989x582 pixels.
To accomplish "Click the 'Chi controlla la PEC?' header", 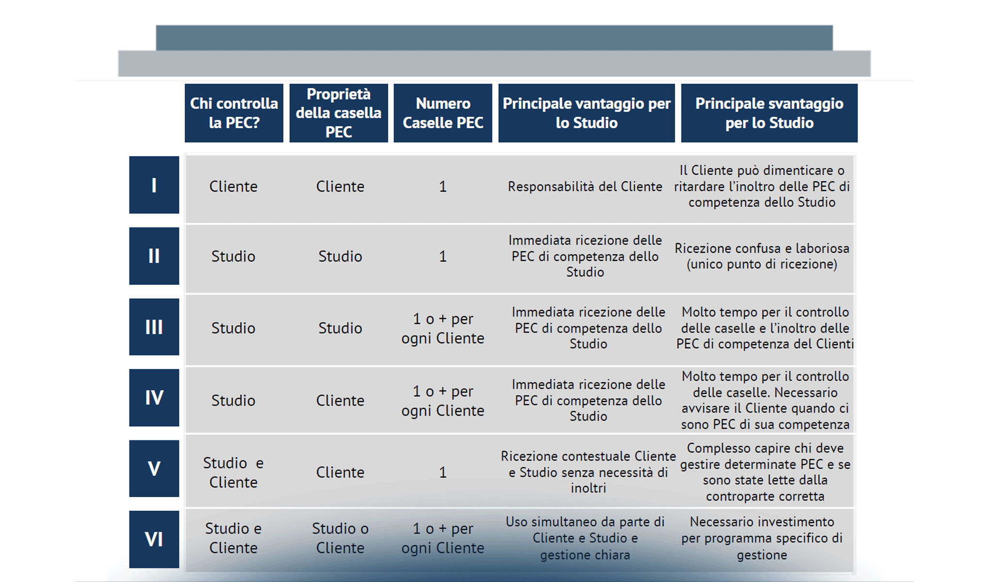I will 234,113.
